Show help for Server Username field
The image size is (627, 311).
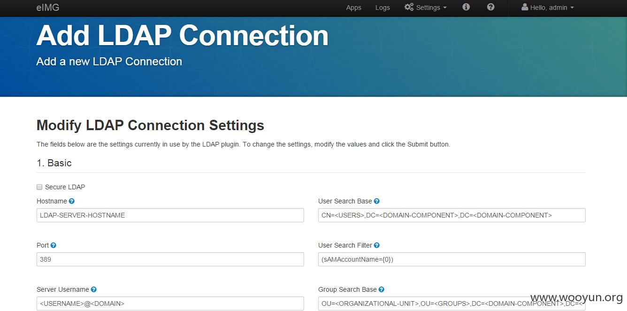click(x=94, y=289)
